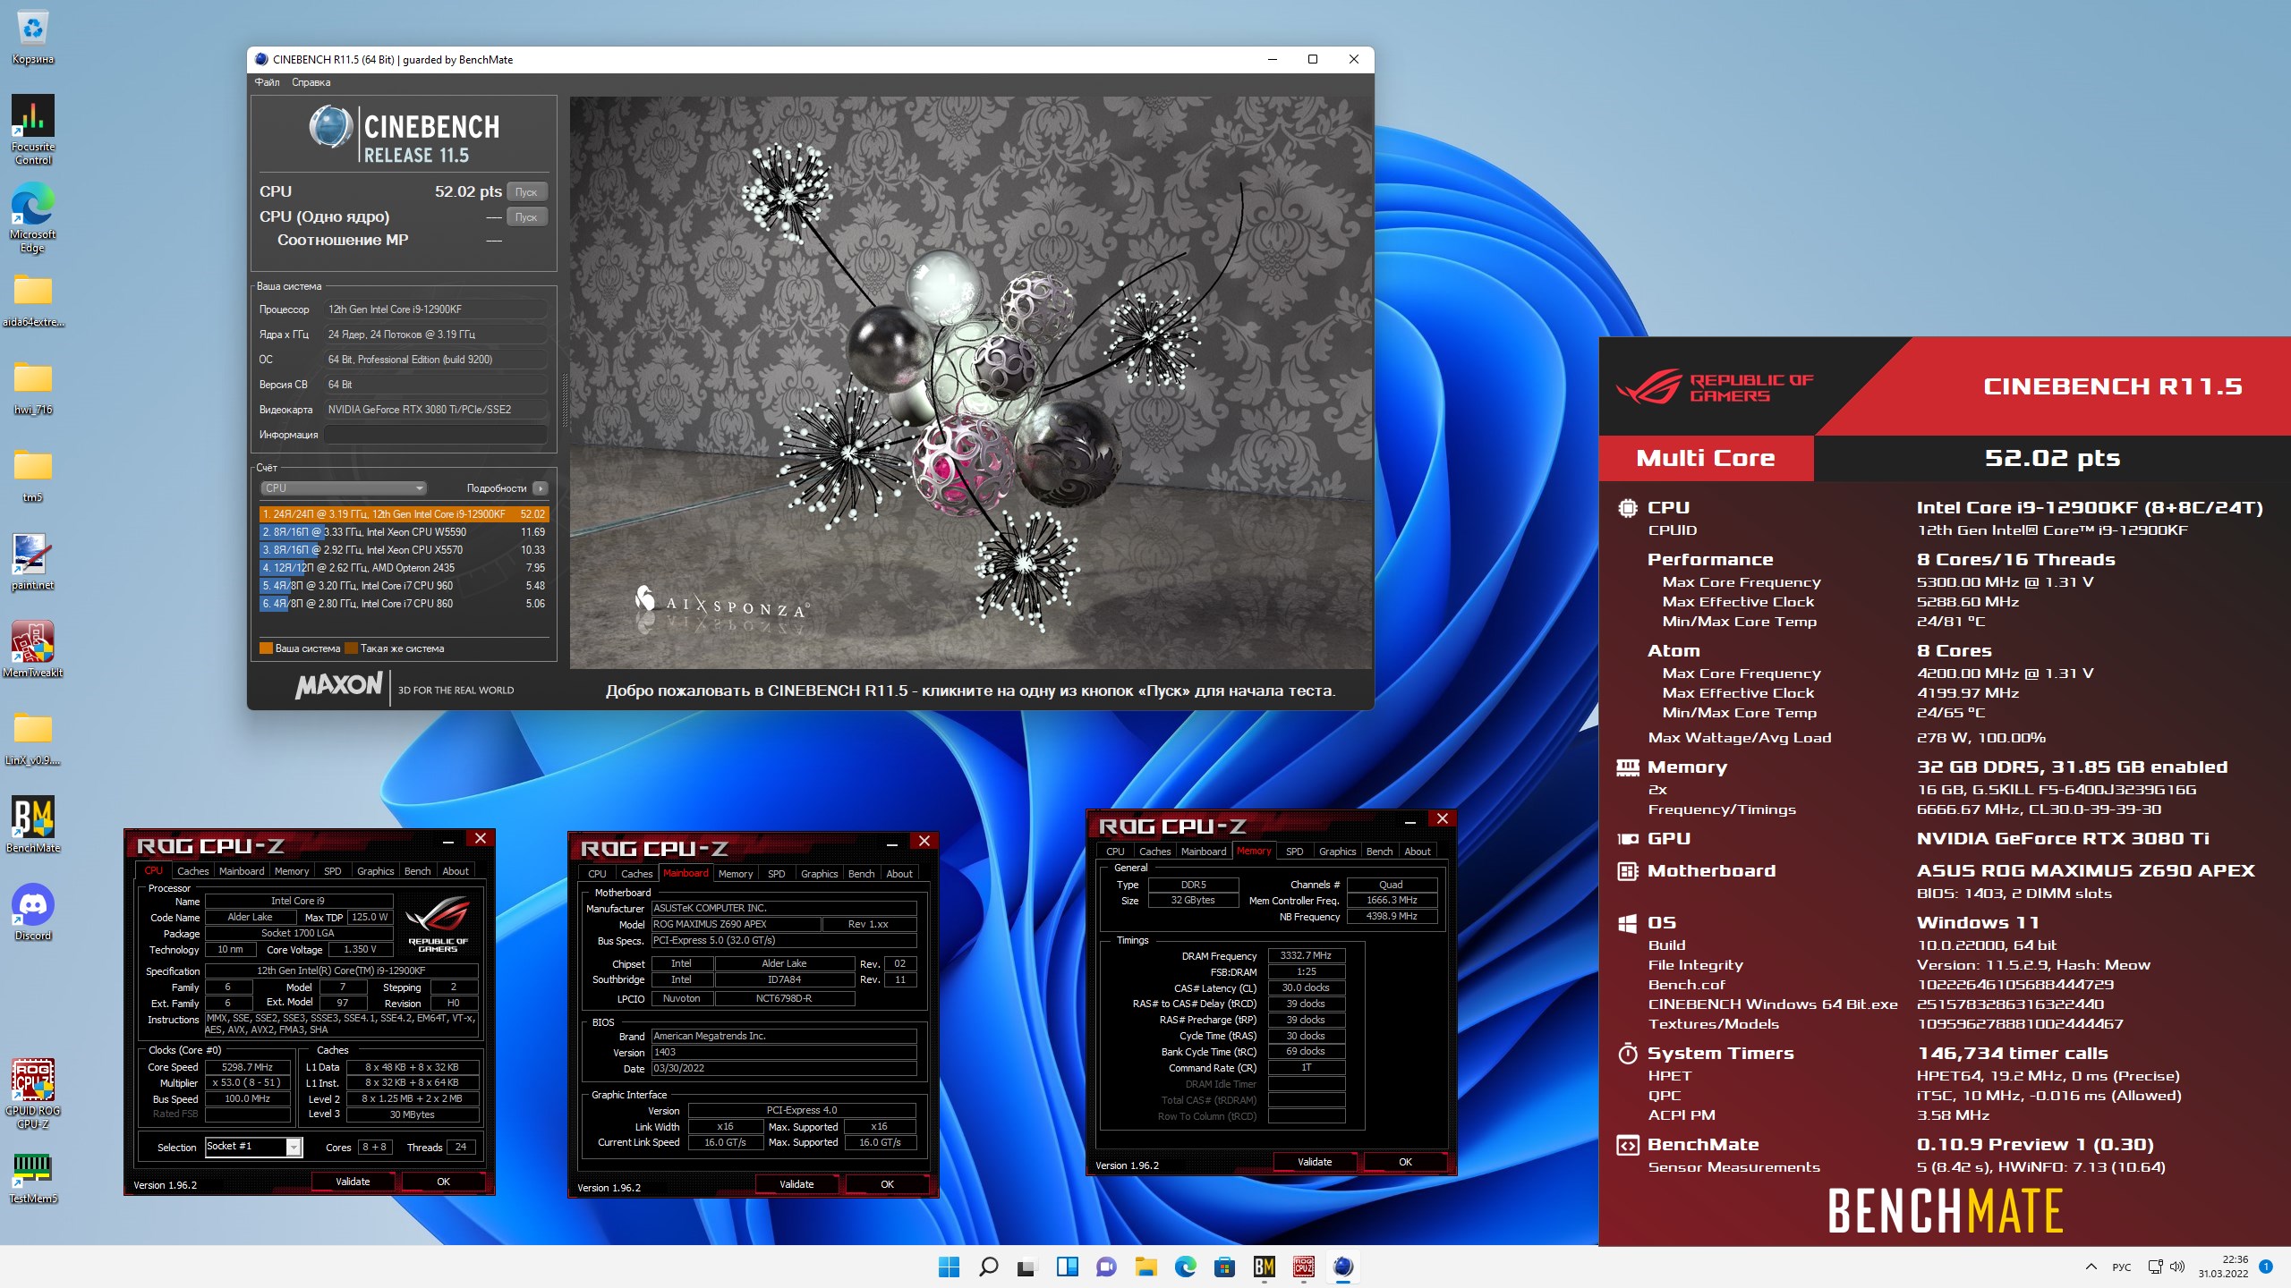Launch Discord desktop shortcut
The image size is (2291, 1288).
pyautogui.click(x=33, y=912)
